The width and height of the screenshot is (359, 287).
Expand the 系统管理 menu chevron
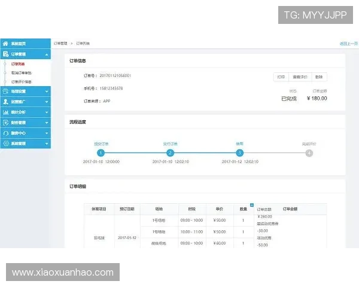tap(47, 143)
